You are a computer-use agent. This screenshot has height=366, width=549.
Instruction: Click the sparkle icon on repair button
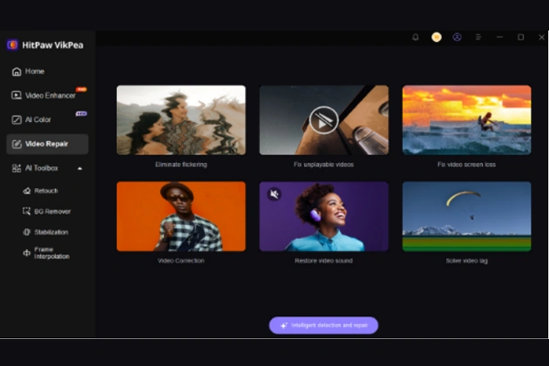pos(284,325)
